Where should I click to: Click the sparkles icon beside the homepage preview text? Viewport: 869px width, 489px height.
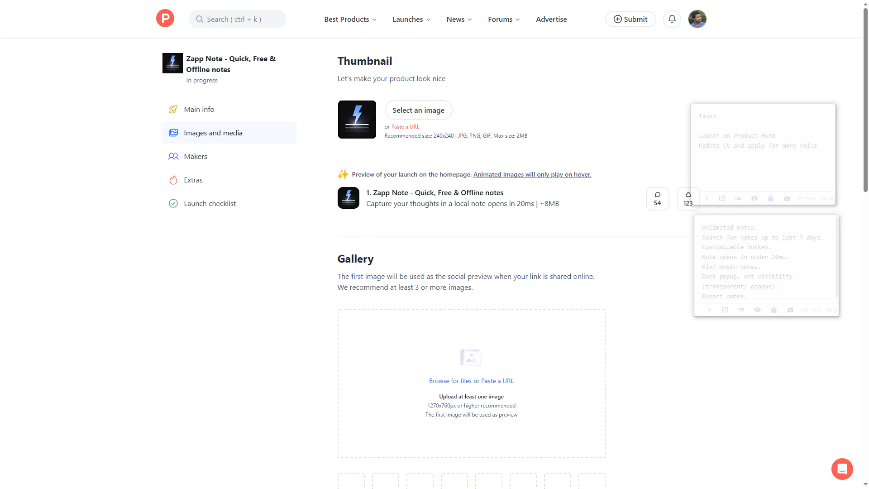343,174
